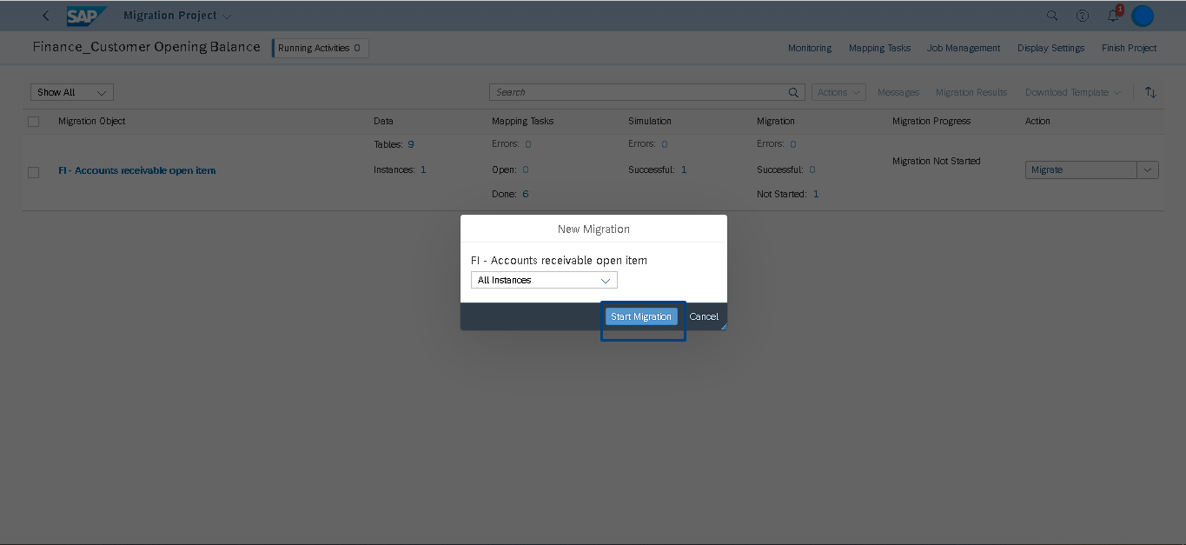Click the Migration Not Started status text

point(936,161)
